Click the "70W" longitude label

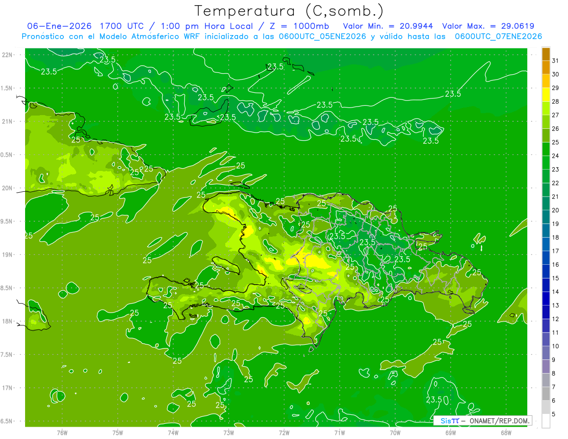pos(395,432)
